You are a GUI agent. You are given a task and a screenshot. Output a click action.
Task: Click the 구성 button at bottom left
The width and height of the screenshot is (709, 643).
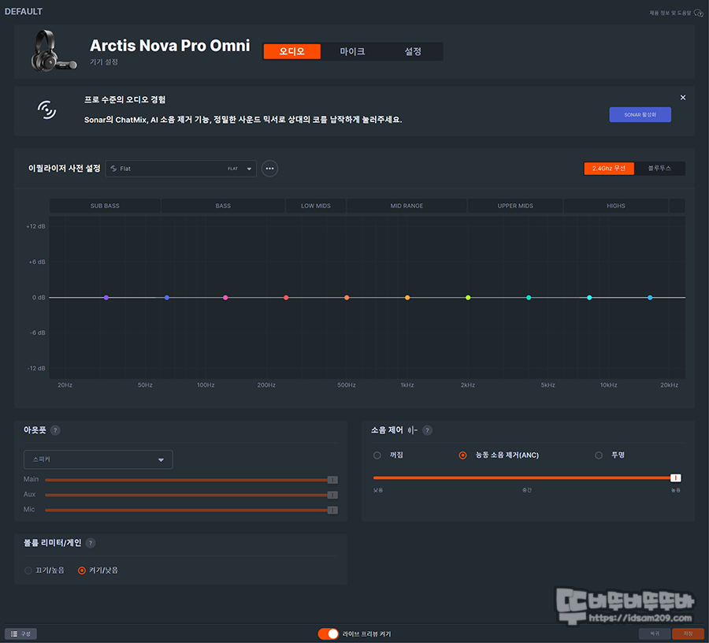tap(20, 634)
